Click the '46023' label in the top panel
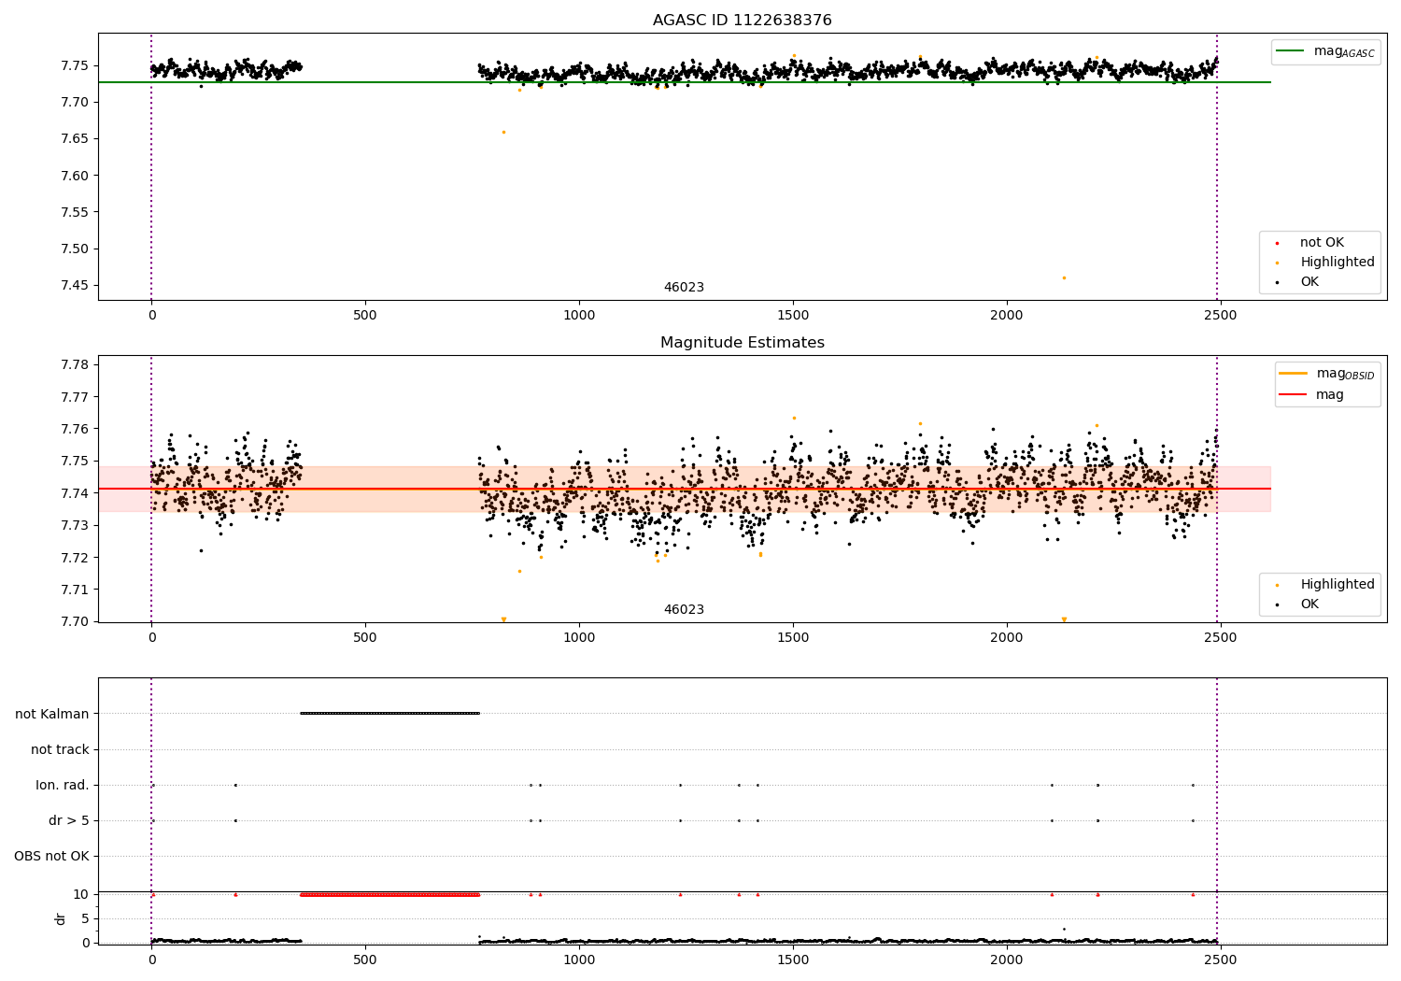 click(x=684, y=288)
